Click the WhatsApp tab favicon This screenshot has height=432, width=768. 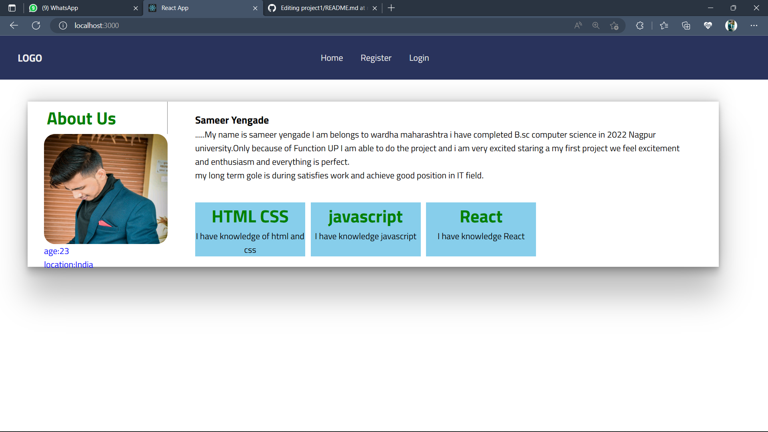click(33, 8)
